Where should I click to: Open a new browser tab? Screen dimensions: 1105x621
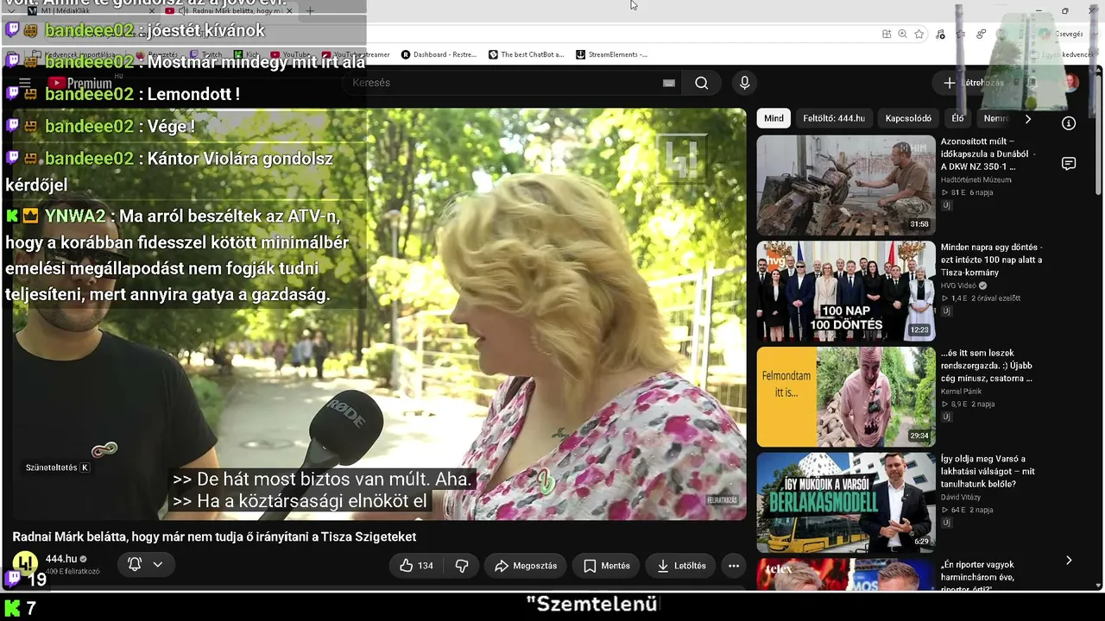pyautogui.click(x=310, y=11)
